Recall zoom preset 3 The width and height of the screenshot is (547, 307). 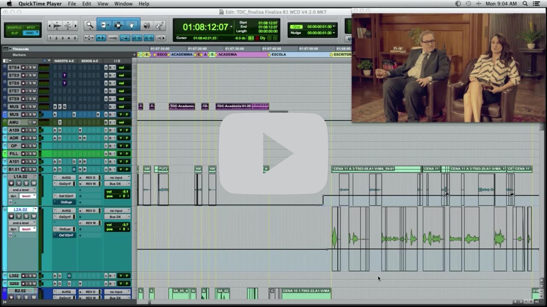pos(62,38)
